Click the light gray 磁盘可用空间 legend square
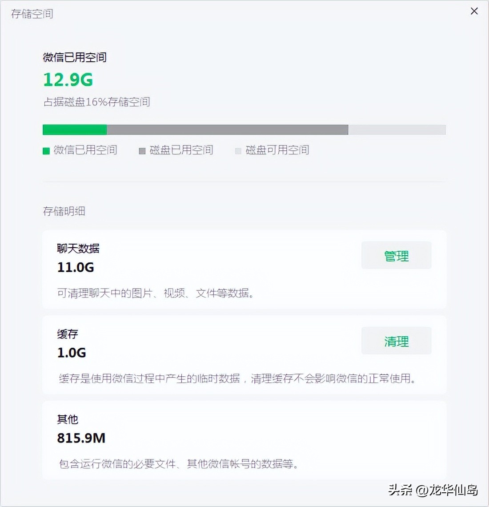 238,151
